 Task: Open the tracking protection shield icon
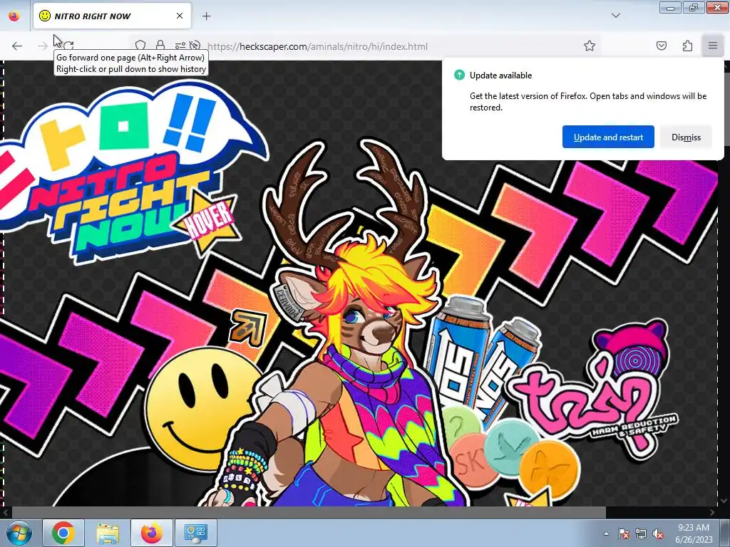point(140,46)
